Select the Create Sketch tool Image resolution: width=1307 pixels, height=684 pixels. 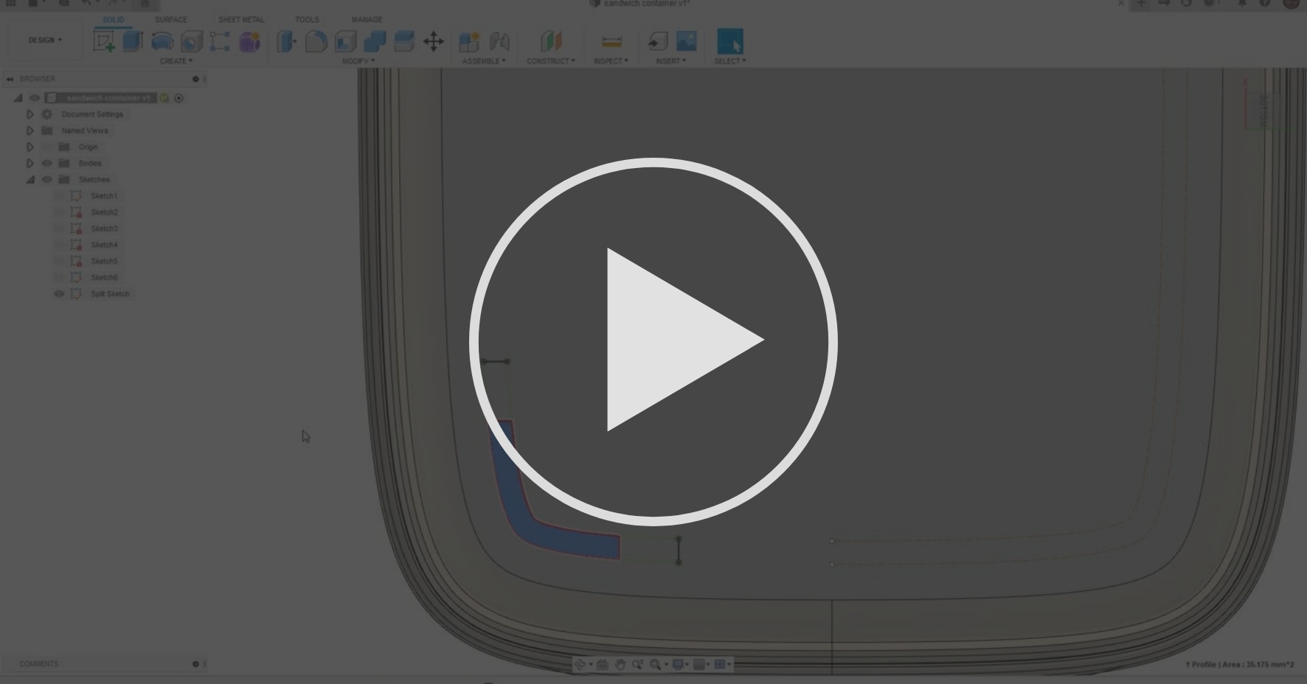click(104, 41)
